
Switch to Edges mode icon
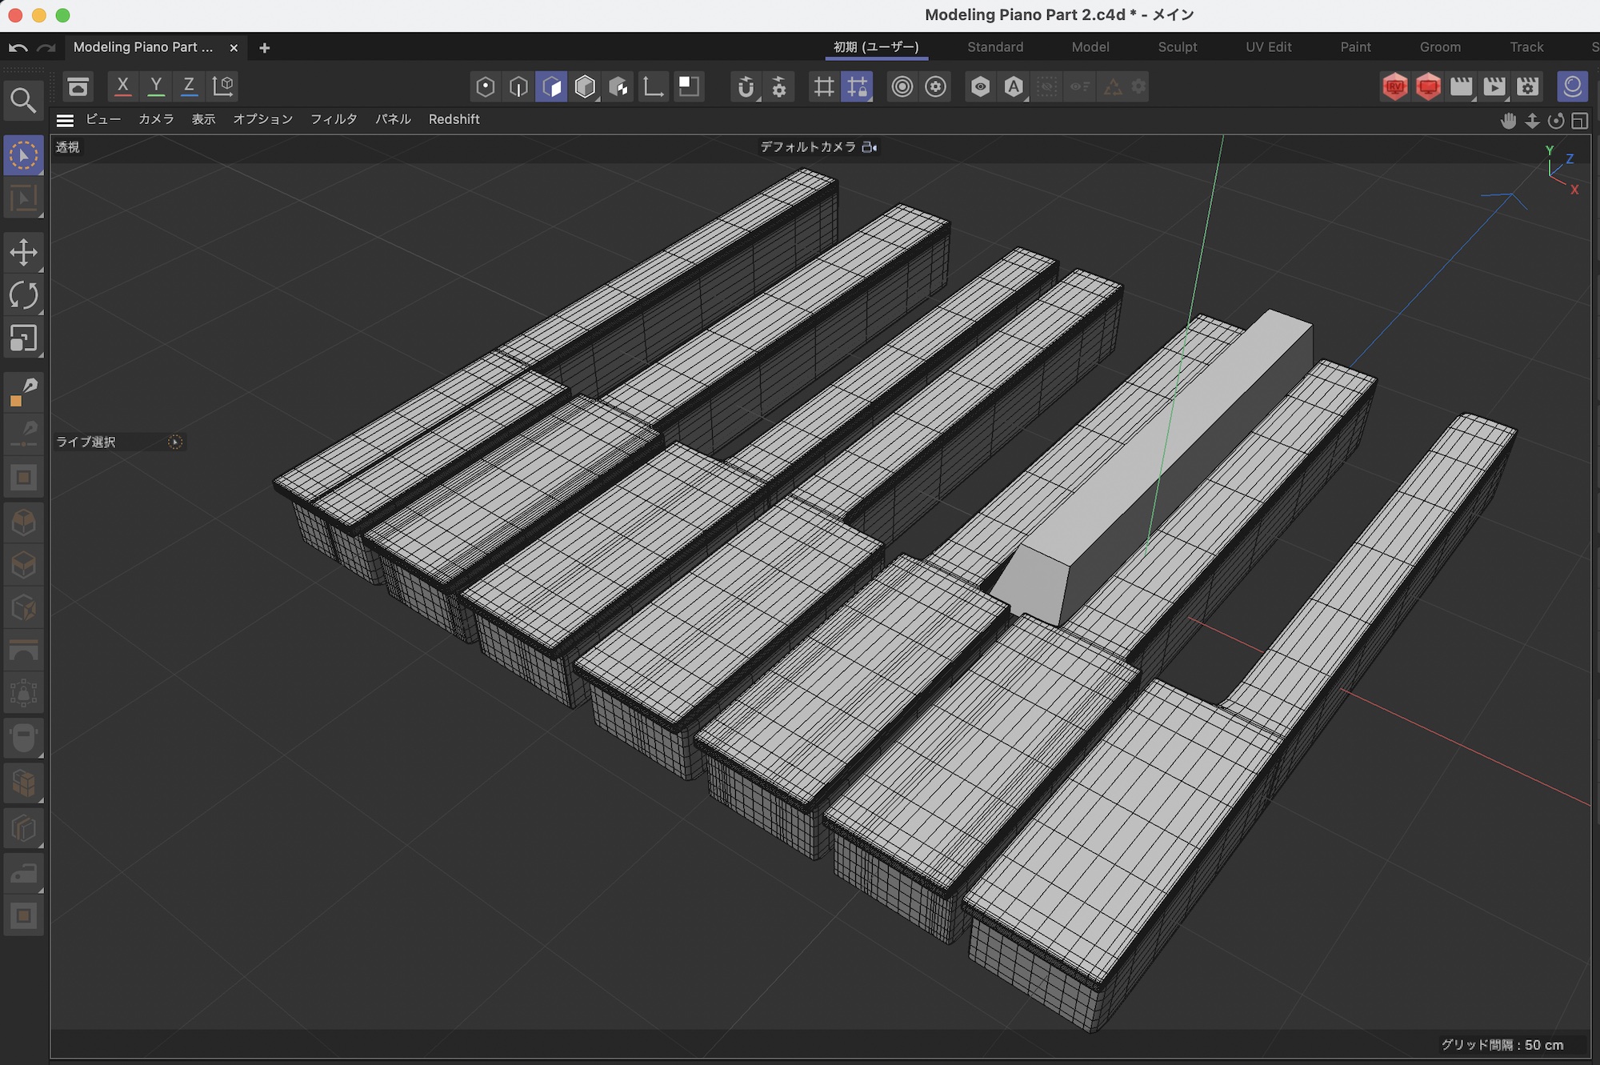[x=518, y=86]
